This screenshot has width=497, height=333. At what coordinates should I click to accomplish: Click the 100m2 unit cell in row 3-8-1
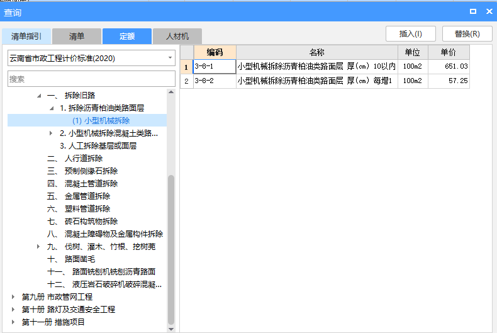(x=413, y=67)
